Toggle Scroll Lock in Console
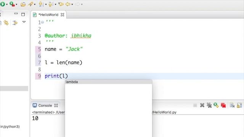 (239, 105)
